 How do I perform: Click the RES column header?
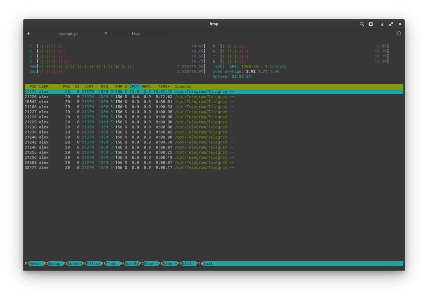(x=104, y=87)
